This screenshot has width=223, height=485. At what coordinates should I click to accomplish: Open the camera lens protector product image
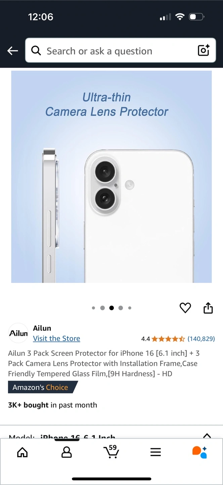pyautogui.click(x=111, y=177)
